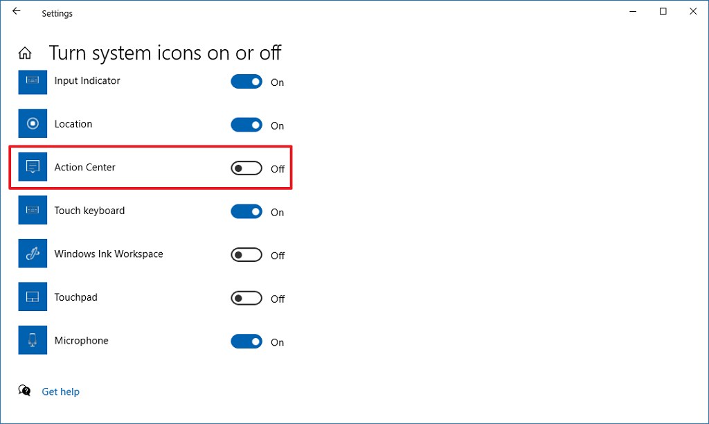The height and width of the screenshot is (424, 709).
Task: Turn off the Input Indicator toggle
Action: point(246,81)
